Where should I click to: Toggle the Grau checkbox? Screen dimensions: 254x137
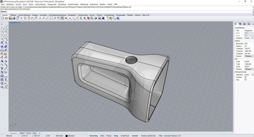coord(245,79)
